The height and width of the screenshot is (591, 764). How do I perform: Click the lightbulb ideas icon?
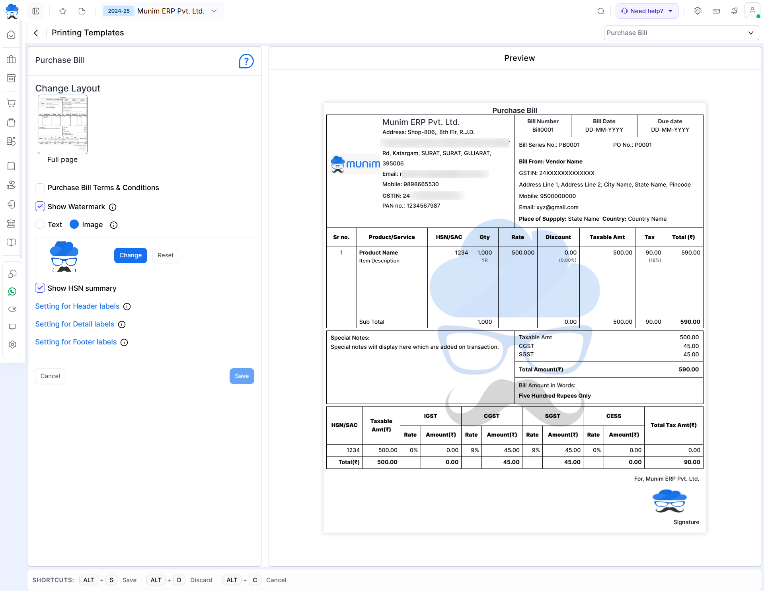coord(698,11)
